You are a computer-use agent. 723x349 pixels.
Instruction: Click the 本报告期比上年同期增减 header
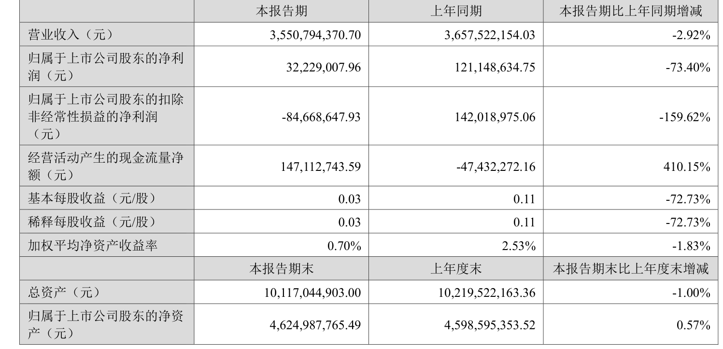(630, 11)
